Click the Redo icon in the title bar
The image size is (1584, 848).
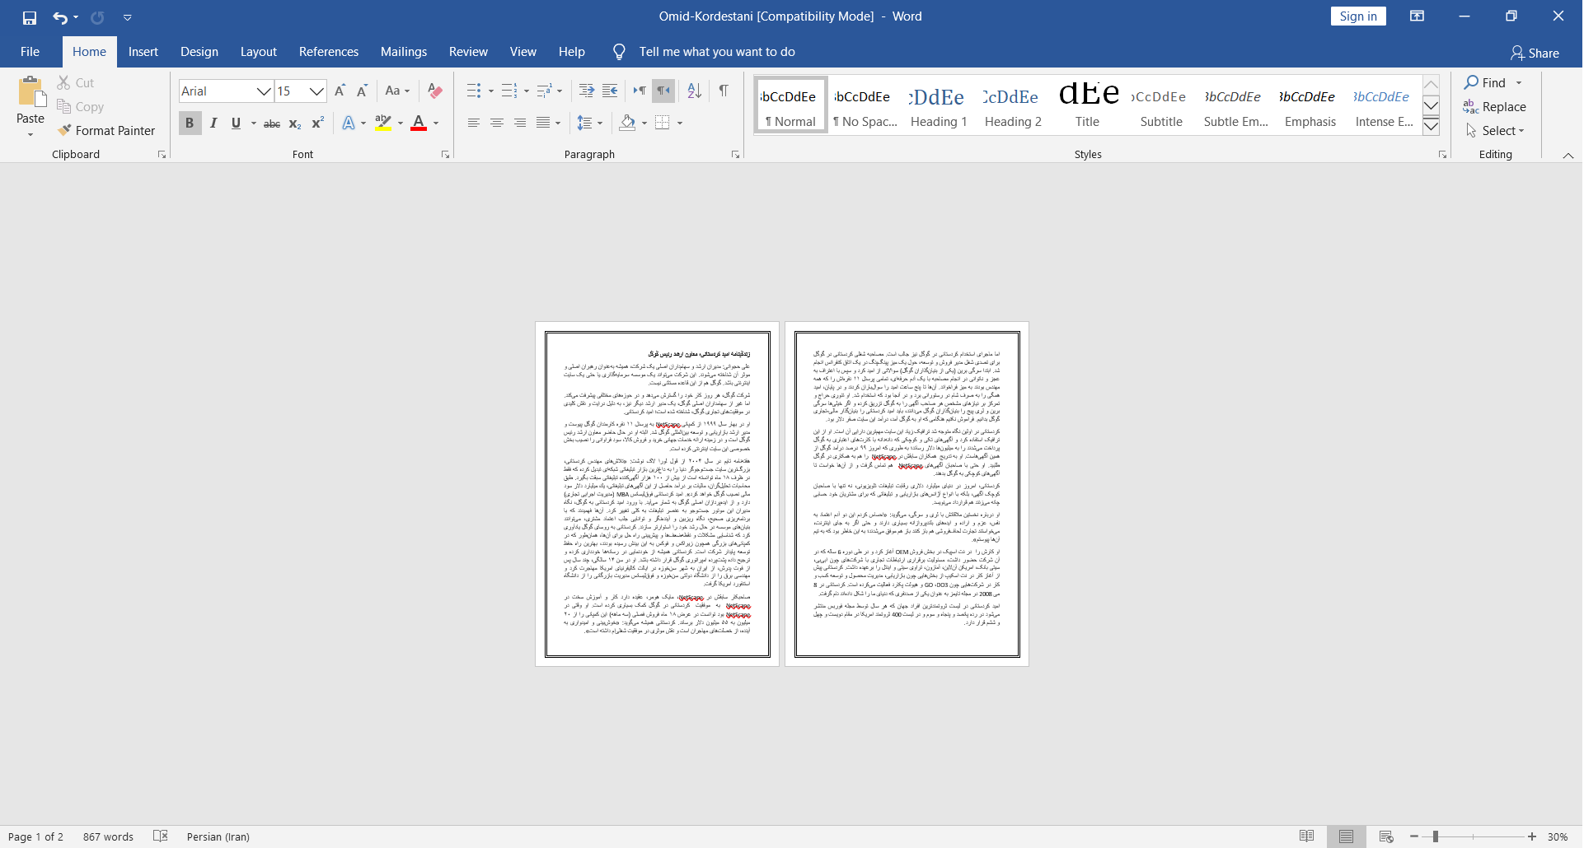point(97,17)
